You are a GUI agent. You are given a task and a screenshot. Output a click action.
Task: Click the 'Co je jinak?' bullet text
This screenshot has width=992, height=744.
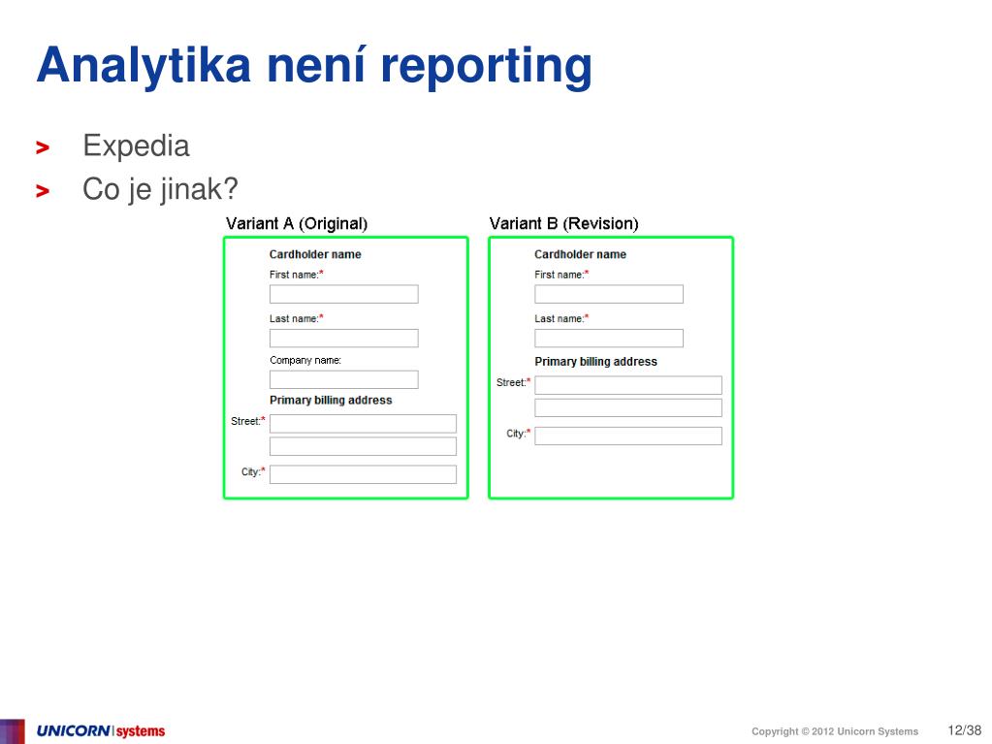[x=160, y=190]
